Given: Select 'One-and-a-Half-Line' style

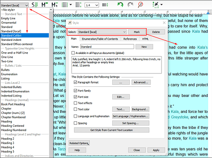Looking at the screenshot, I should click(x=24, y=53).
